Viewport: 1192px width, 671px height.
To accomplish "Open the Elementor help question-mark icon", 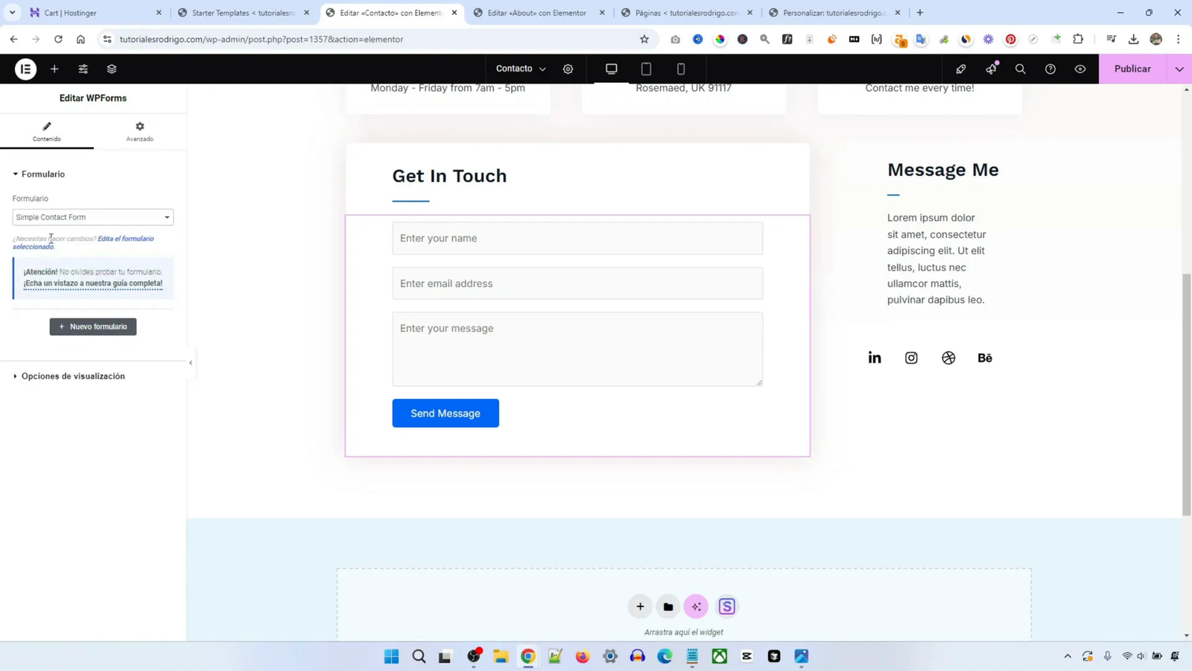I will pyautogui.click(x=1050, y=69).
